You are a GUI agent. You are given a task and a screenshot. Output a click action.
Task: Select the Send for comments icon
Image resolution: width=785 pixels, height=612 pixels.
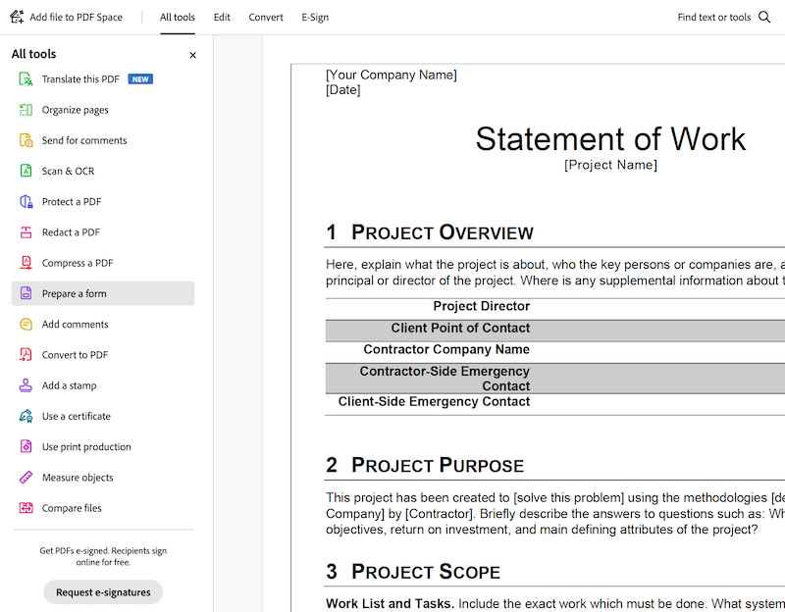point(26,140)
